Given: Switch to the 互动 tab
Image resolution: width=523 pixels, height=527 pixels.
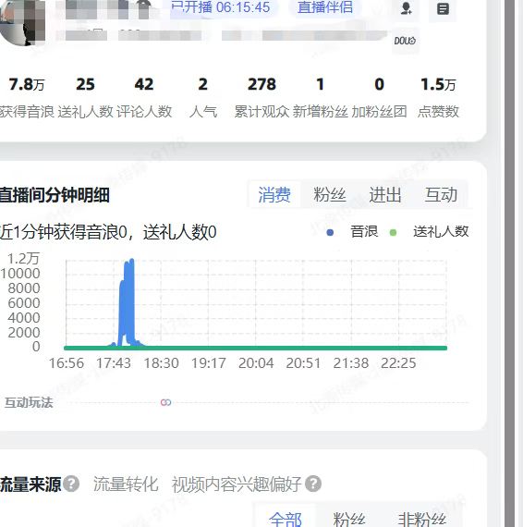Looking at the screenshot, I should point(441,195).
